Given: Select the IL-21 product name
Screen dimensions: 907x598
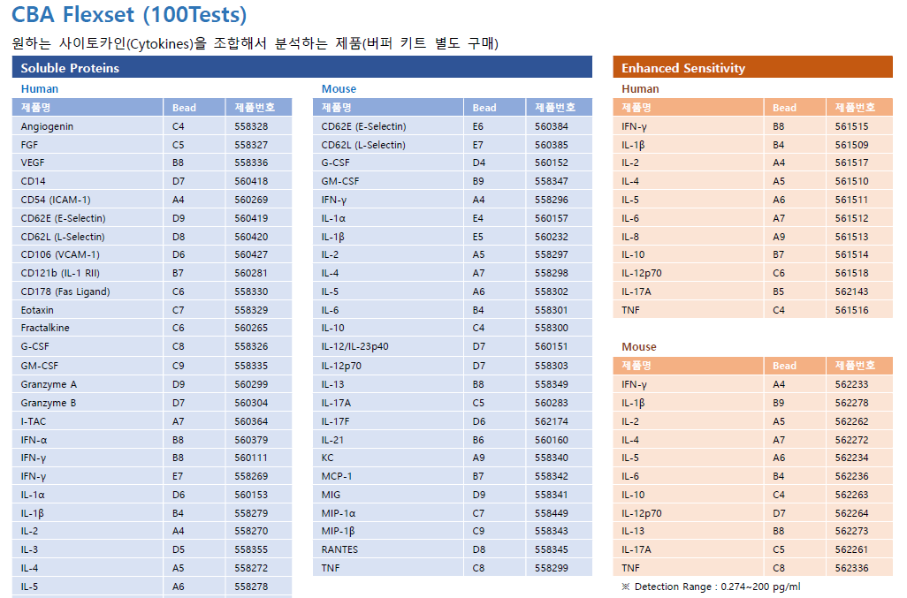Looking at the screenshot, I should click(332, 440).
